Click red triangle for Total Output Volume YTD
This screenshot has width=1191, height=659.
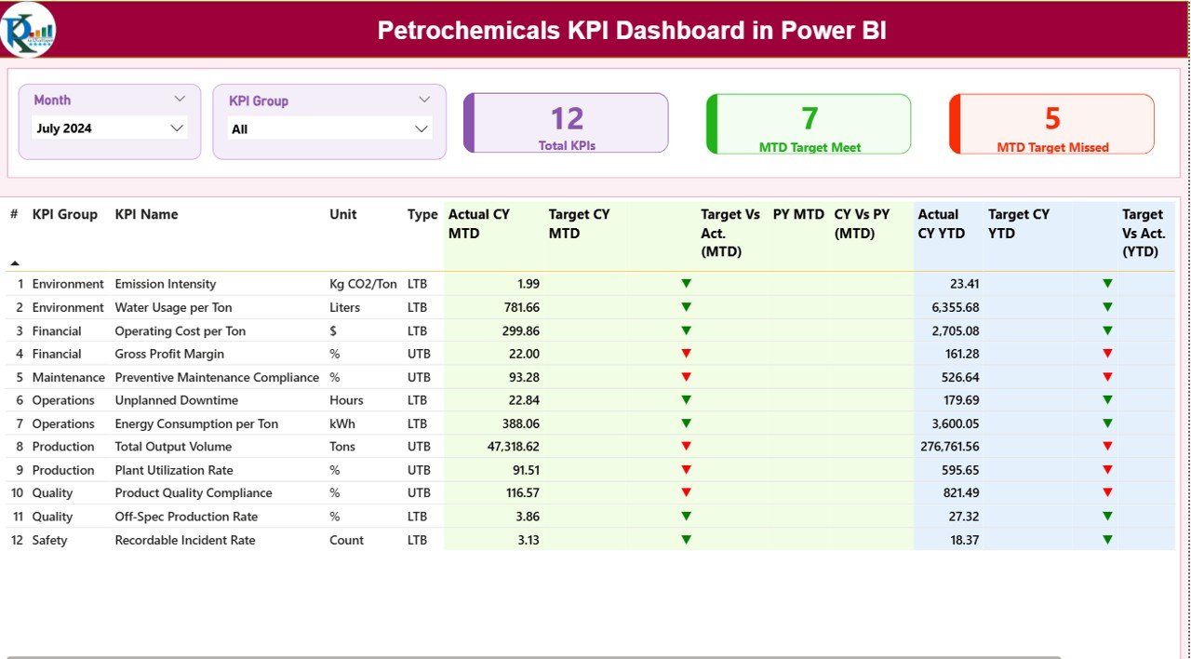point(1106,447)
